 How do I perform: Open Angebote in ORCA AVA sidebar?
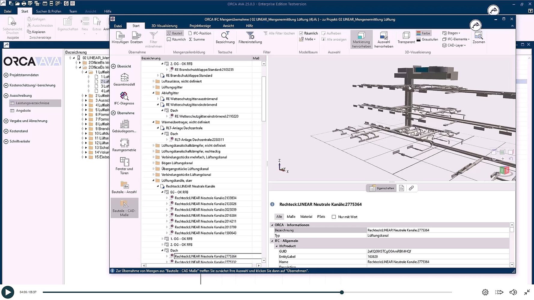click(23, 111)
